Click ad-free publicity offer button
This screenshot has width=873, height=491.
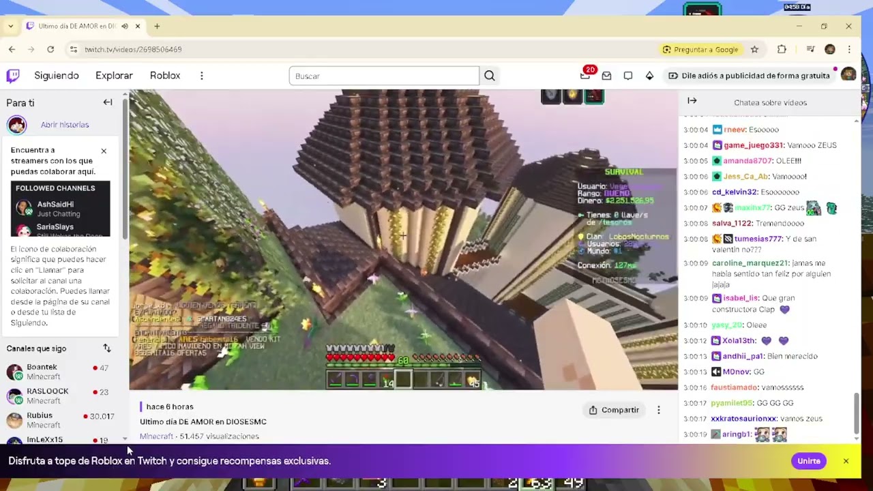[x=749, y=76]
